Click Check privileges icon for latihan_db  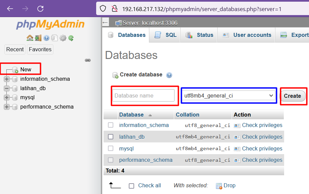click(x=237, y=137)
